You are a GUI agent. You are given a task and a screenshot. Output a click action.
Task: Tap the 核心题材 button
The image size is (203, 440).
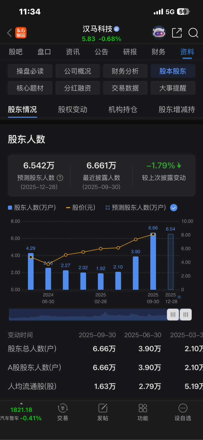point(30,88)
